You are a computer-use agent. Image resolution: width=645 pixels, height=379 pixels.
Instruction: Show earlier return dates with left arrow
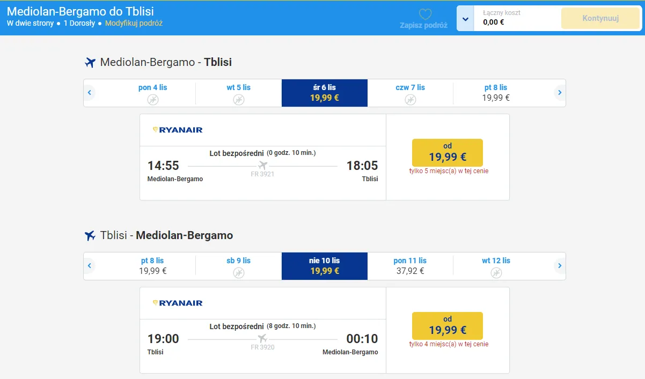[90, 266]
